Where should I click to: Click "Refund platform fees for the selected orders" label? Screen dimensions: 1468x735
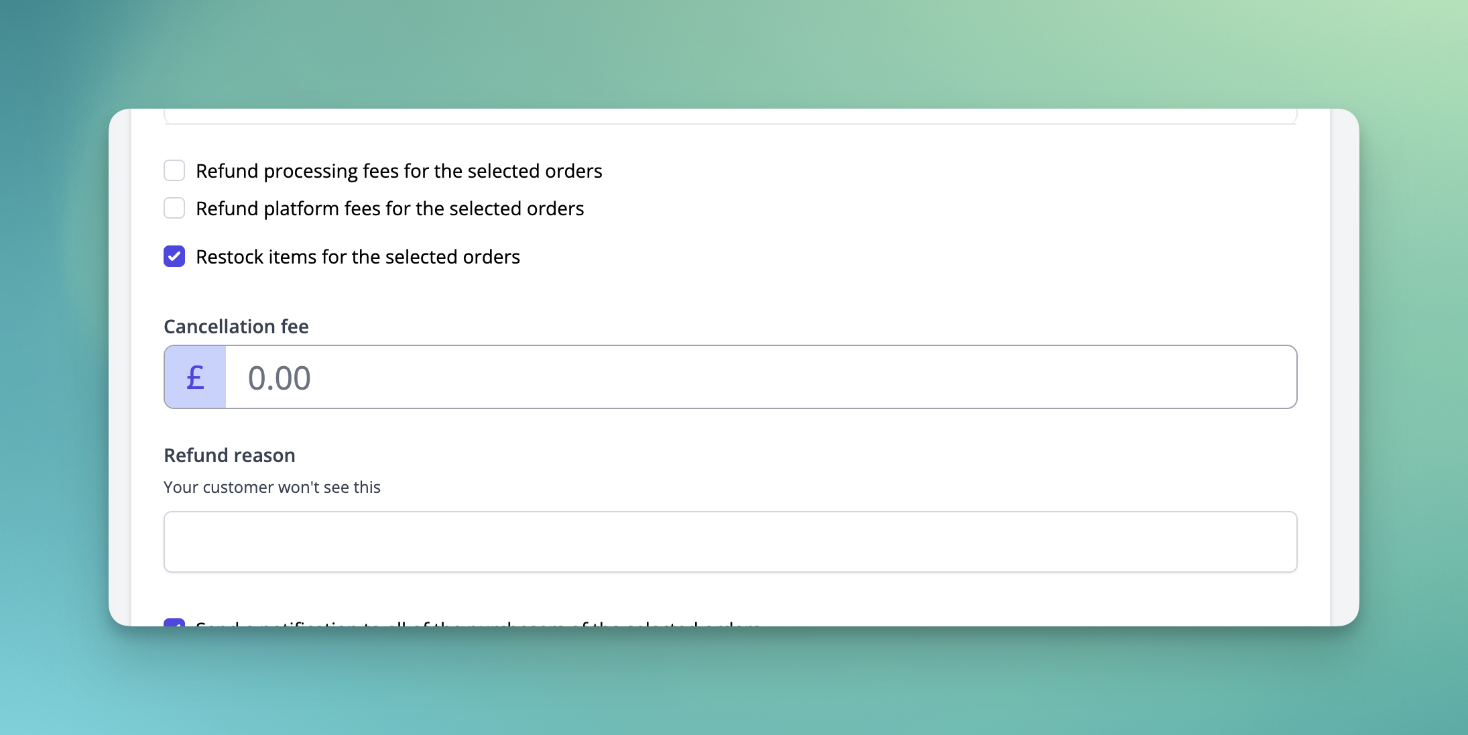(x=389, y=209)
